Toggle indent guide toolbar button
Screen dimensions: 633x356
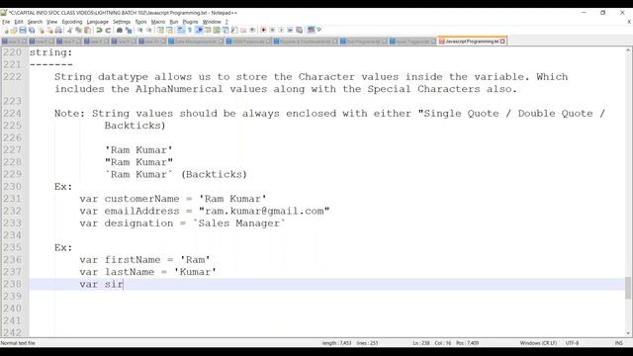click(199, 31)
